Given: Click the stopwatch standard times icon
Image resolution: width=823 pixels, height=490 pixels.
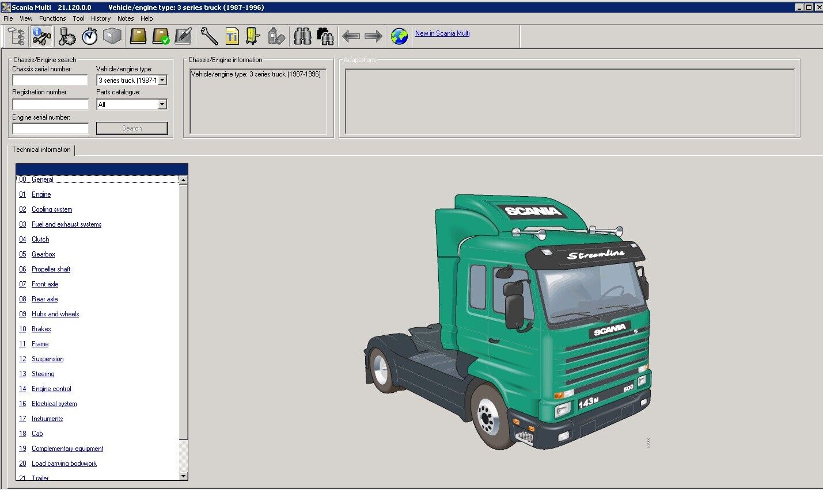Looking at the screenshot, I should (x=90, y=37).
